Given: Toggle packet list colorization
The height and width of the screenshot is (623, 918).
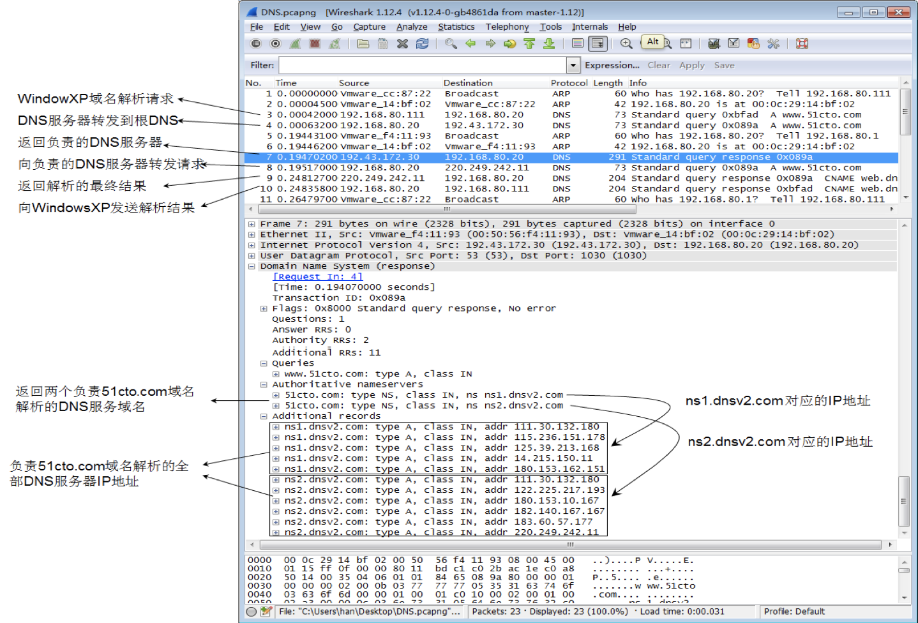Looking at the screenshot, I should coord(578,44).
